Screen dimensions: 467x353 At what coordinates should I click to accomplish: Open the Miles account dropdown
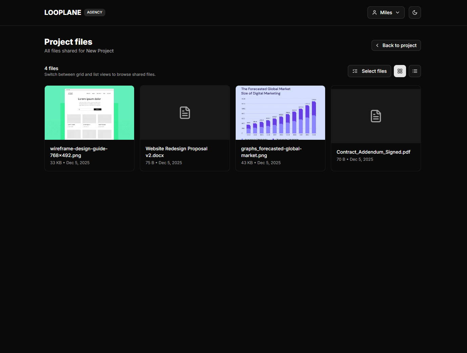[386, 13]
